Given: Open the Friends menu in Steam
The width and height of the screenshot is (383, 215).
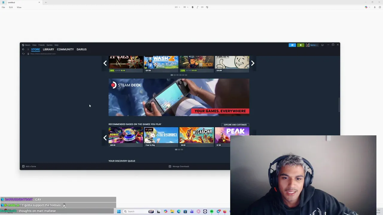Looking at the screenshot, I should [41, 45].
